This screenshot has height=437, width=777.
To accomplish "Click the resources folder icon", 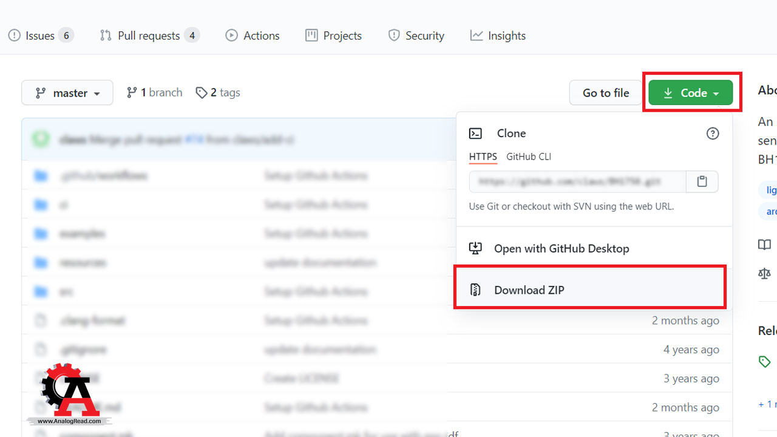I will click(41, 263).
